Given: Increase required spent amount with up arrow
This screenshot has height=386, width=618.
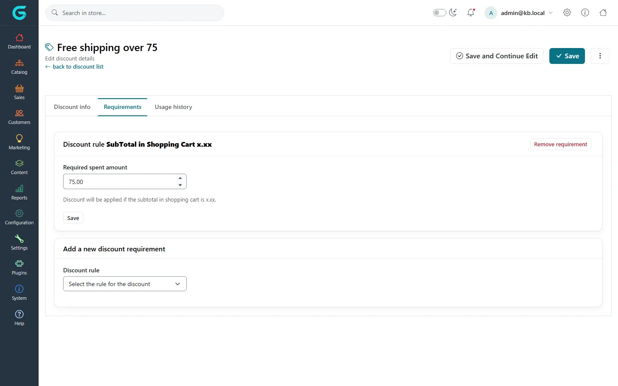Looking at the screenshot, I should click(x=180, y=178).
